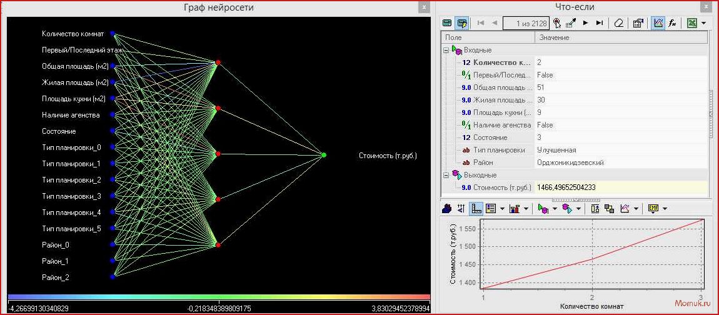Click the Состояние value 3
The image size is (719, 315).
(539, 137)
